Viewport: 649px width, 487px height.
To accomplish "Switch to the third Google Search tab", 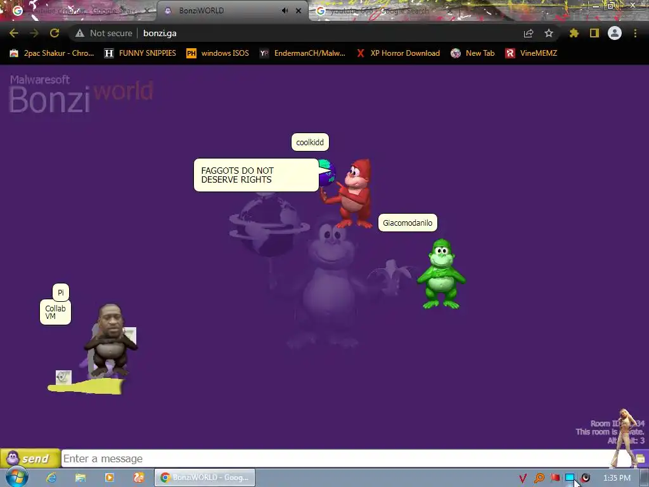I will click(385, 11).
